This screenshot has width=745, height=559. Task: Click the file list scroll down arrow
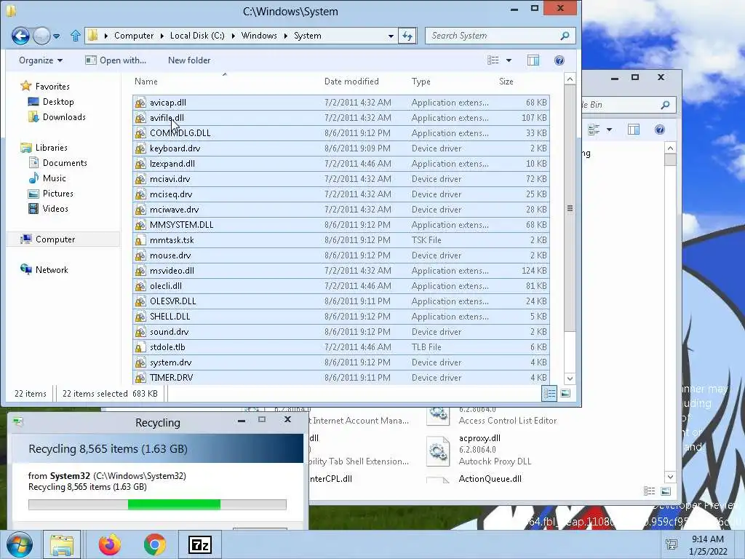click(570, 378)
